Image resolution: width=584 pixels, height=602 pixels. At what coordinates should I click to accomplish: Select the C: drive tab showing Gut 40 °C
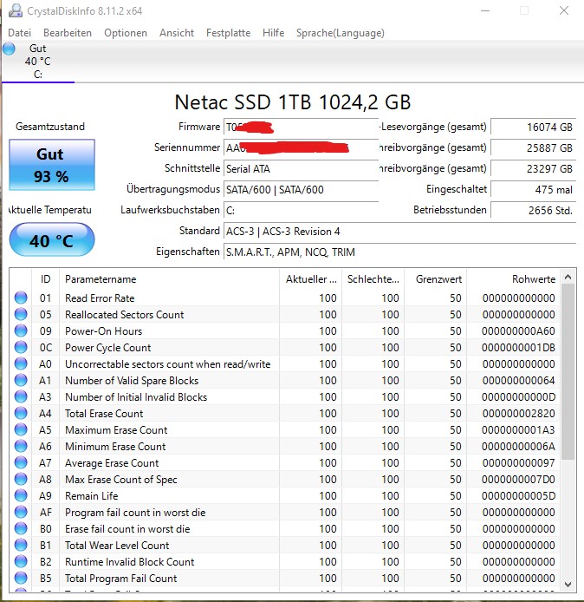click(37, 62)
